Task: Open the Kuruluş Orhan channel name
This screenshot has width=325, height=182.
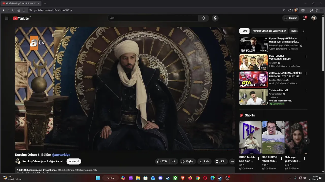Action: coord(31,161)
